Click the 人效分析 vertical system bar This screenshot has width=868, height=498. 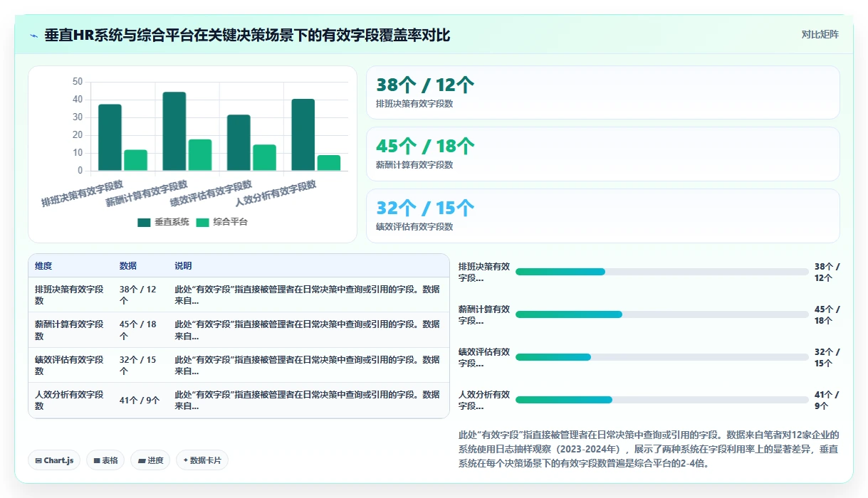click(303, 134)
